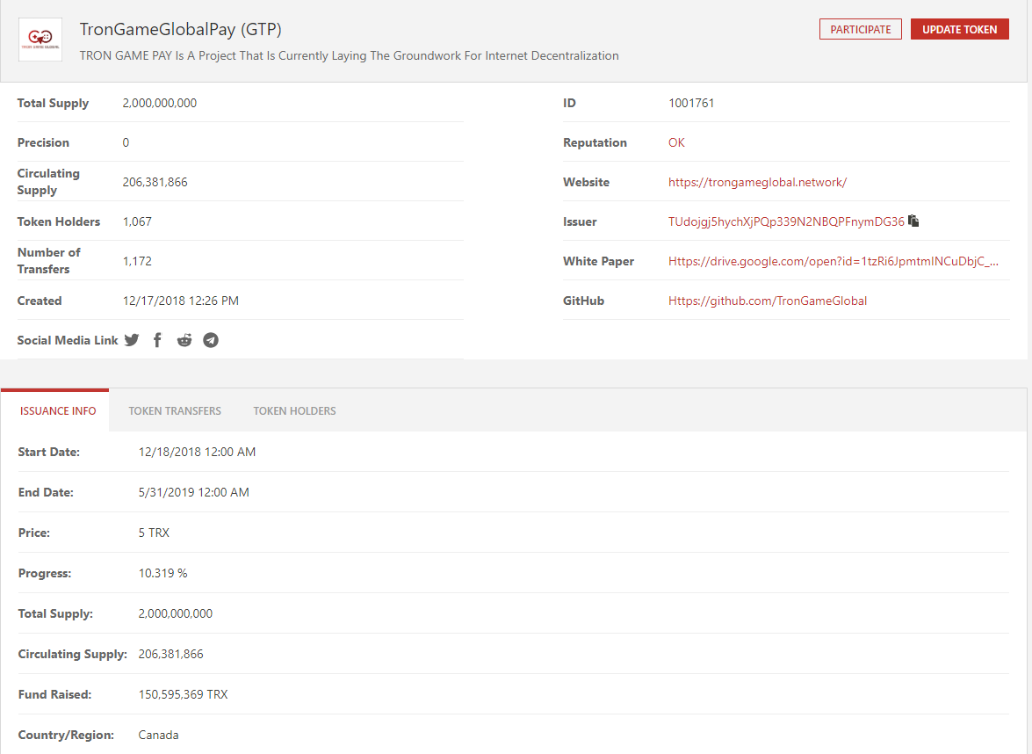Image resolution: width=1032 pixels, height=754 pixels.
Task: Click the OK reputation value
Action: [676, 143]
